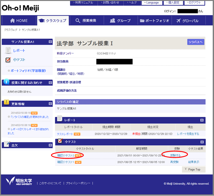
Task: Collapse the 更新情報 panel
Action: coord(50,104)
